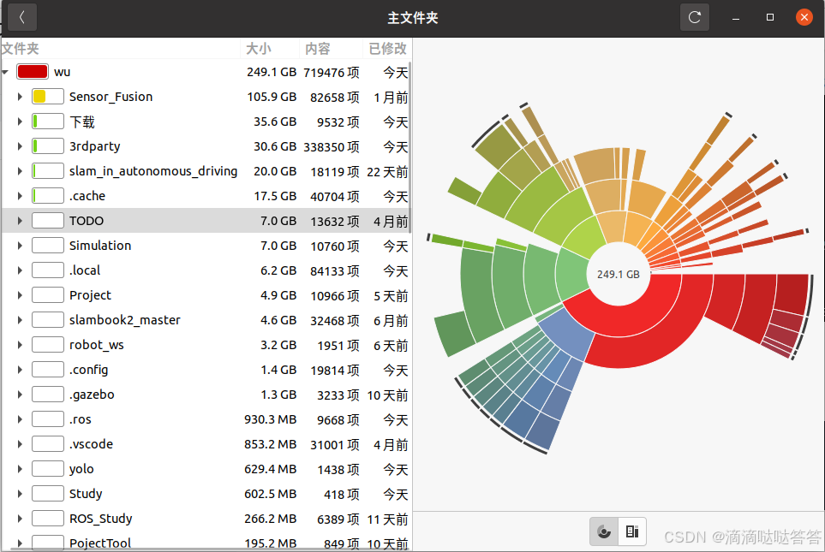The width and height of the screenshot is (825, 552).
Task: Expand the .gazebo folder
Action: (20, 395)
